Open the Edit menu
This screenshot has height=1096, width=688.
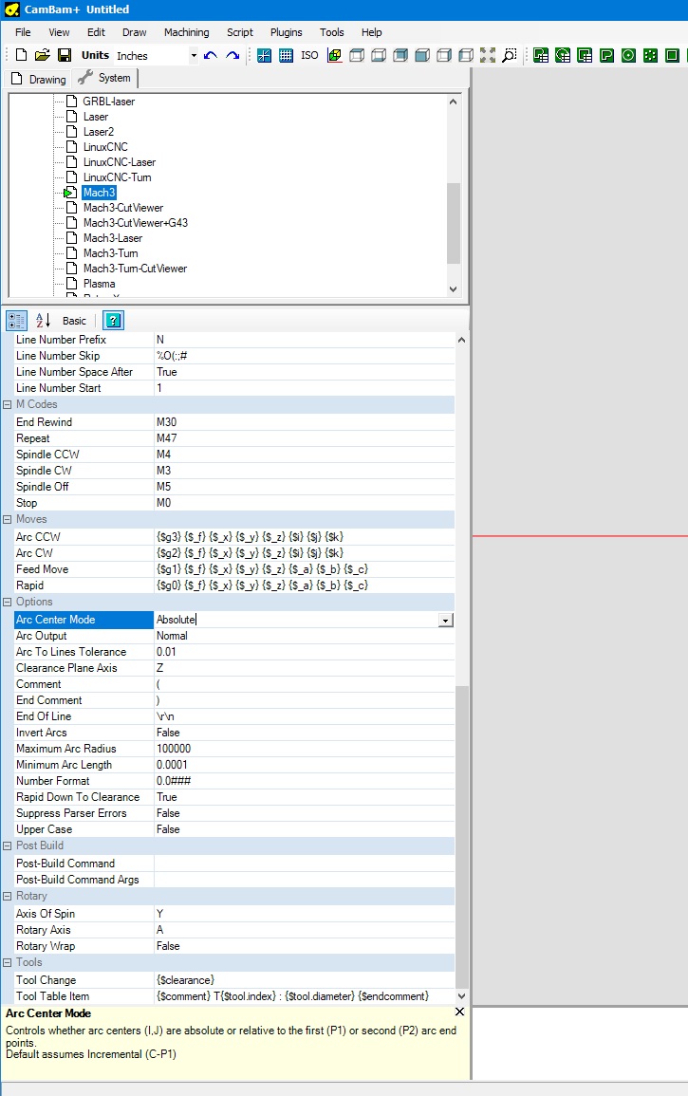tap(96, 32)
